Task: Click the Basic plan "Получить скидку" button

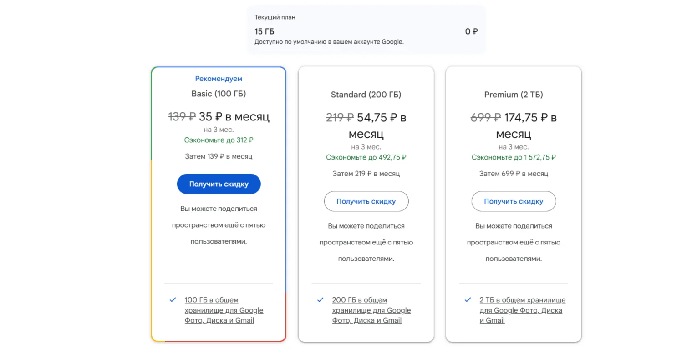Action: pos(219,184)
